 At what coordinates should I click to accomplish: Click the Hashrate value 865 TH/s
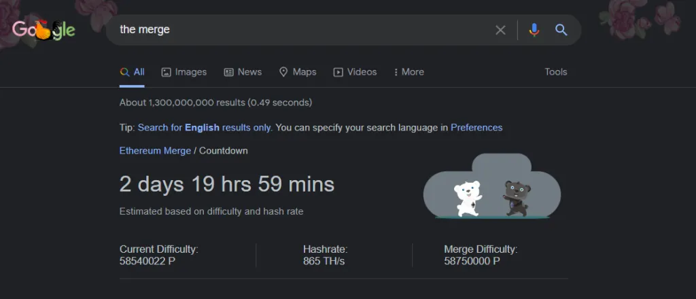pyautogui.click(x=324, y=261)
